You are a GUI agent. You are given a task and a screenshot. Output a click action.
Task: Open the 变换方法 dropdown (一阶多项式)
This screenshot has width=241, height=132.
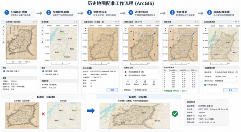click(x=145, y=90)
